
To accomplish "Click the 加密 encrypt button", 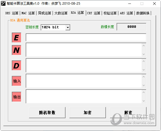I will tap(88, 113).
